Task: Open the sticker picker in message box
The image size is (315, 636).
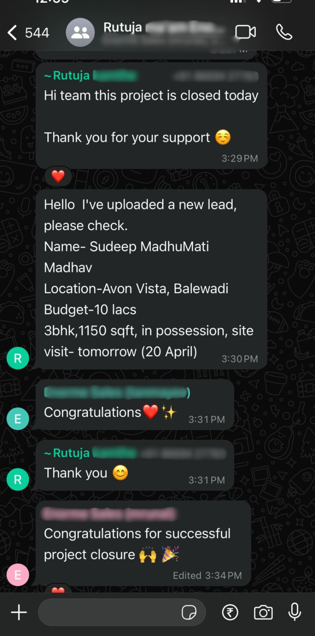Action: point(189,613)
